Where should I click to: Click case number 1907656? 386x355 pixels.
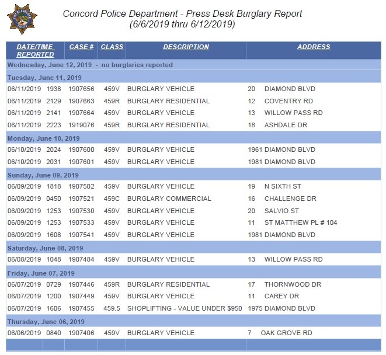coord(81,89)
